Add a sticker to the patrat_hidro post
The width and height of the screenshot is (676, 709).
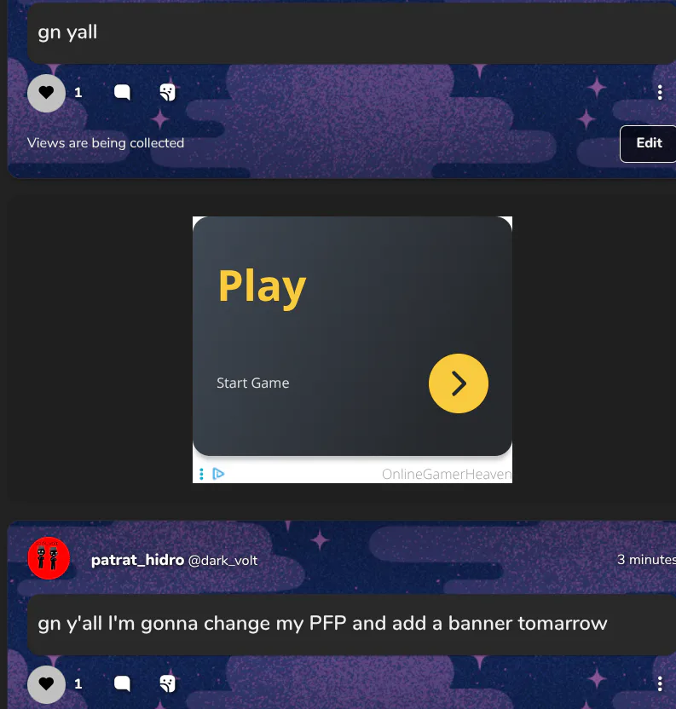click(167, 683)
